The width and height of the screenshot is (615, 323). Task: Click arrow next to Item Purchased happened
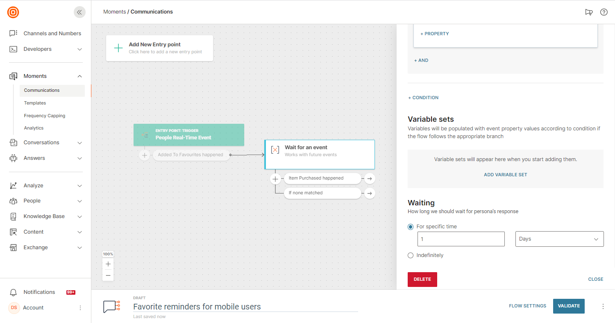click(370, 178)
